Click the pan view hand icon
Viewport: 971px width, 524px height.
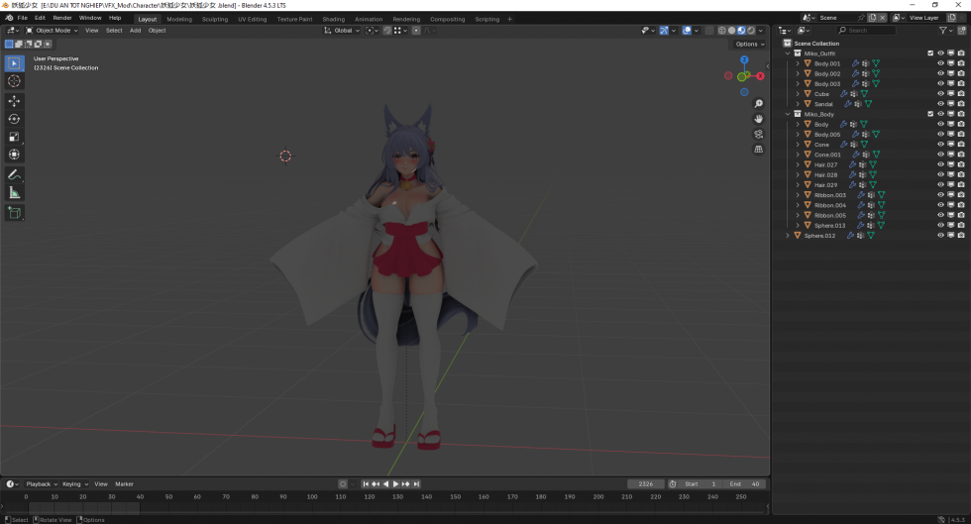759,119
